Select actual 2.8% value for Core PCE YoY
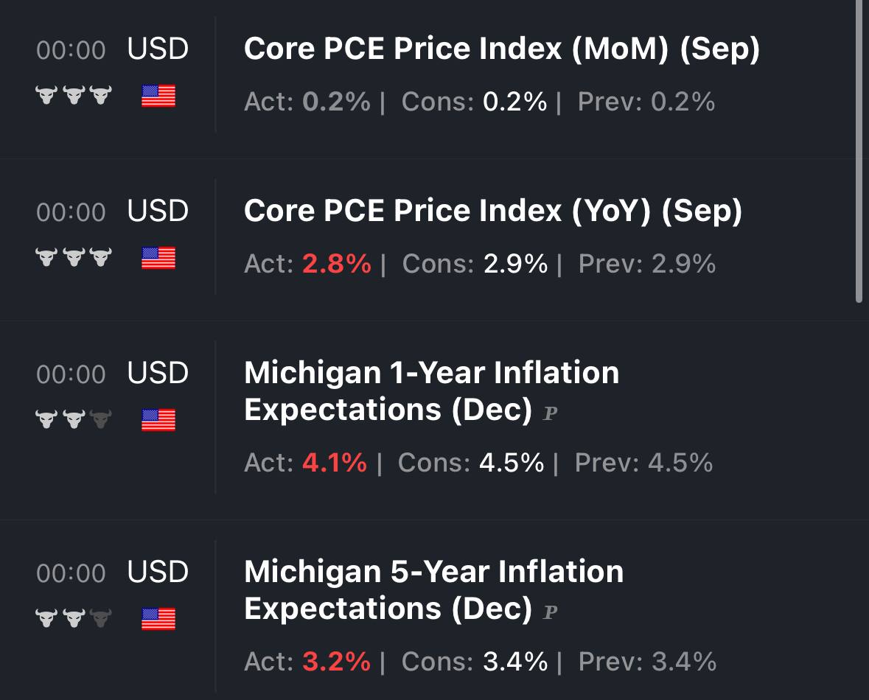Viewport: 869px width, 700px height. (x=336, y=264)
